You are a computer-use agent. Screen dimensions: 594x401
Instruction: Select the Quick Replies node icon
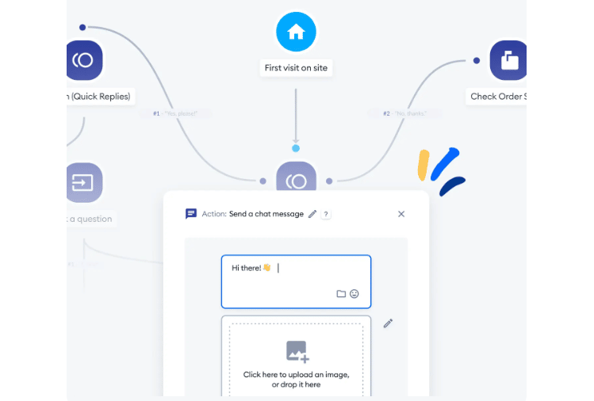(x=83, y=60)
